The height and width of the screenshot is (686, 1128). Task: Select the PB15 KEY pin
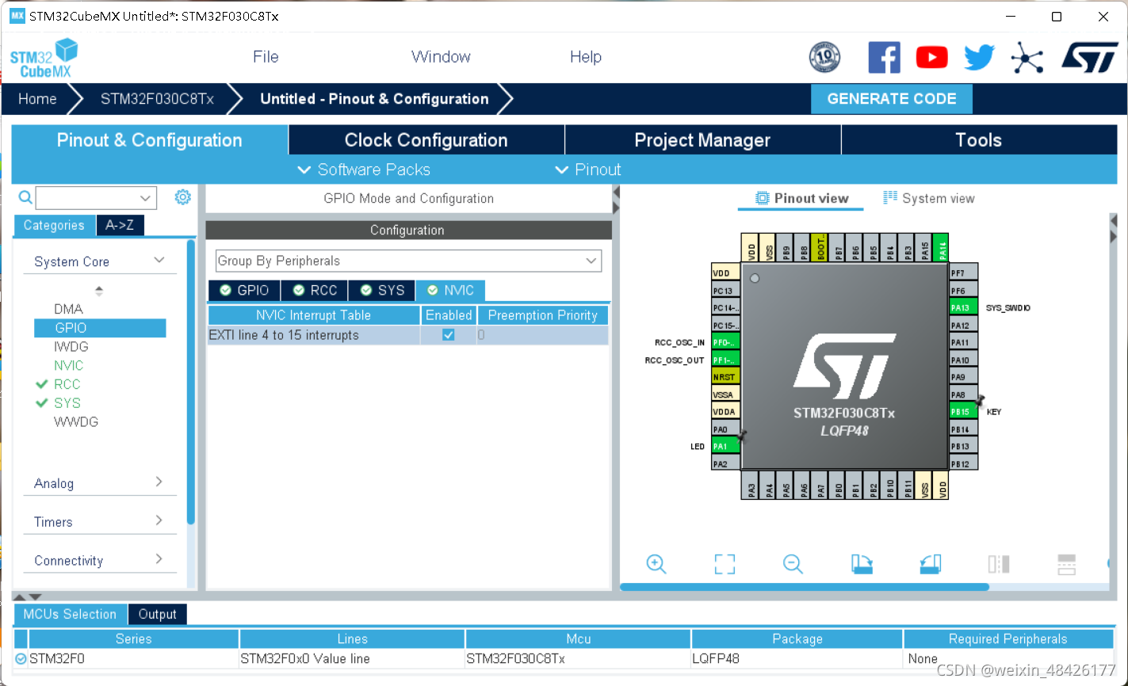click(963, 412)
